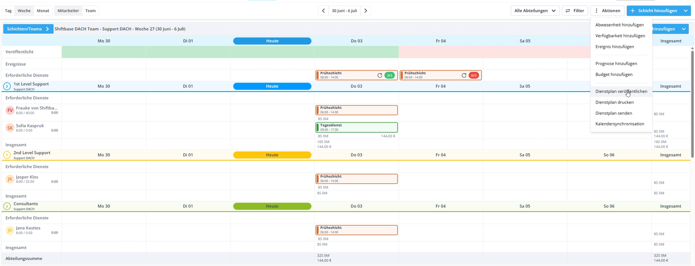Click the Jana Kasties employee name
Image resolution: width=695 pixels, height=266 pixels.
tap(28, 228)
